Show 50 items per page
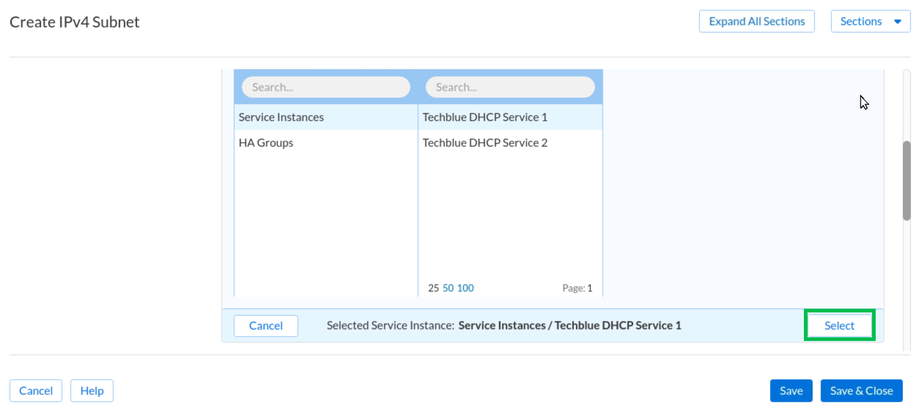The height and width of the screenshot is (409, 916). coord(448,288)
